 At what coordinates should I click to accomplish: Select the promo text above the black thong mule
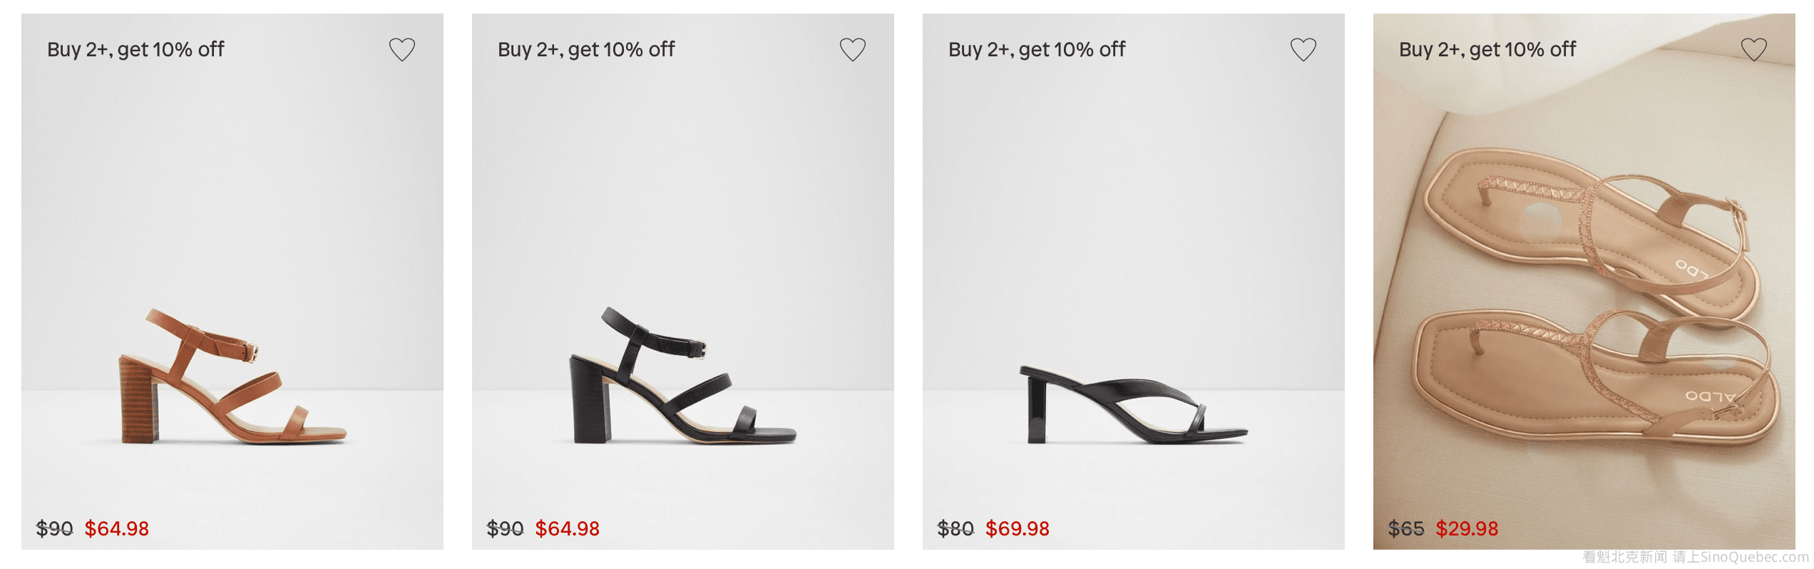click(x=1037, y=49)
